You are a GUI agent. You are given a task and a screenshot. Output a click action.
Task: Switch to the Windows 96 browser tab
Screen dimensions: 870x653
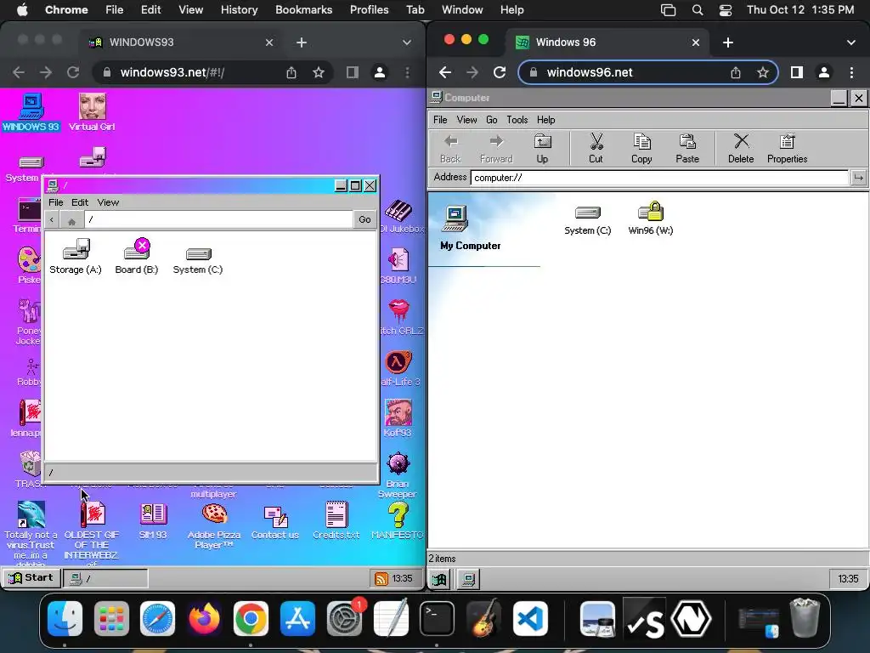607,43
